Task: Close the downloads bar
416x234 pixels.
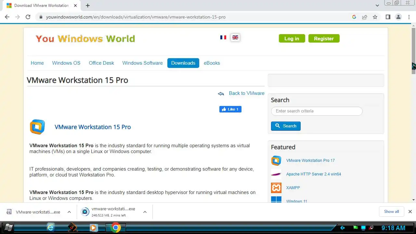Action: tap(410, 212)
